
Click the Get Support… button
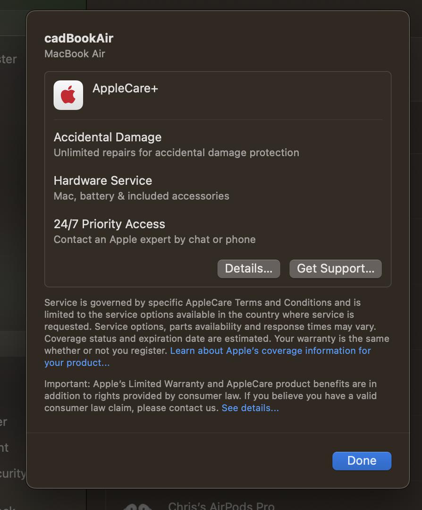[336, 269]
